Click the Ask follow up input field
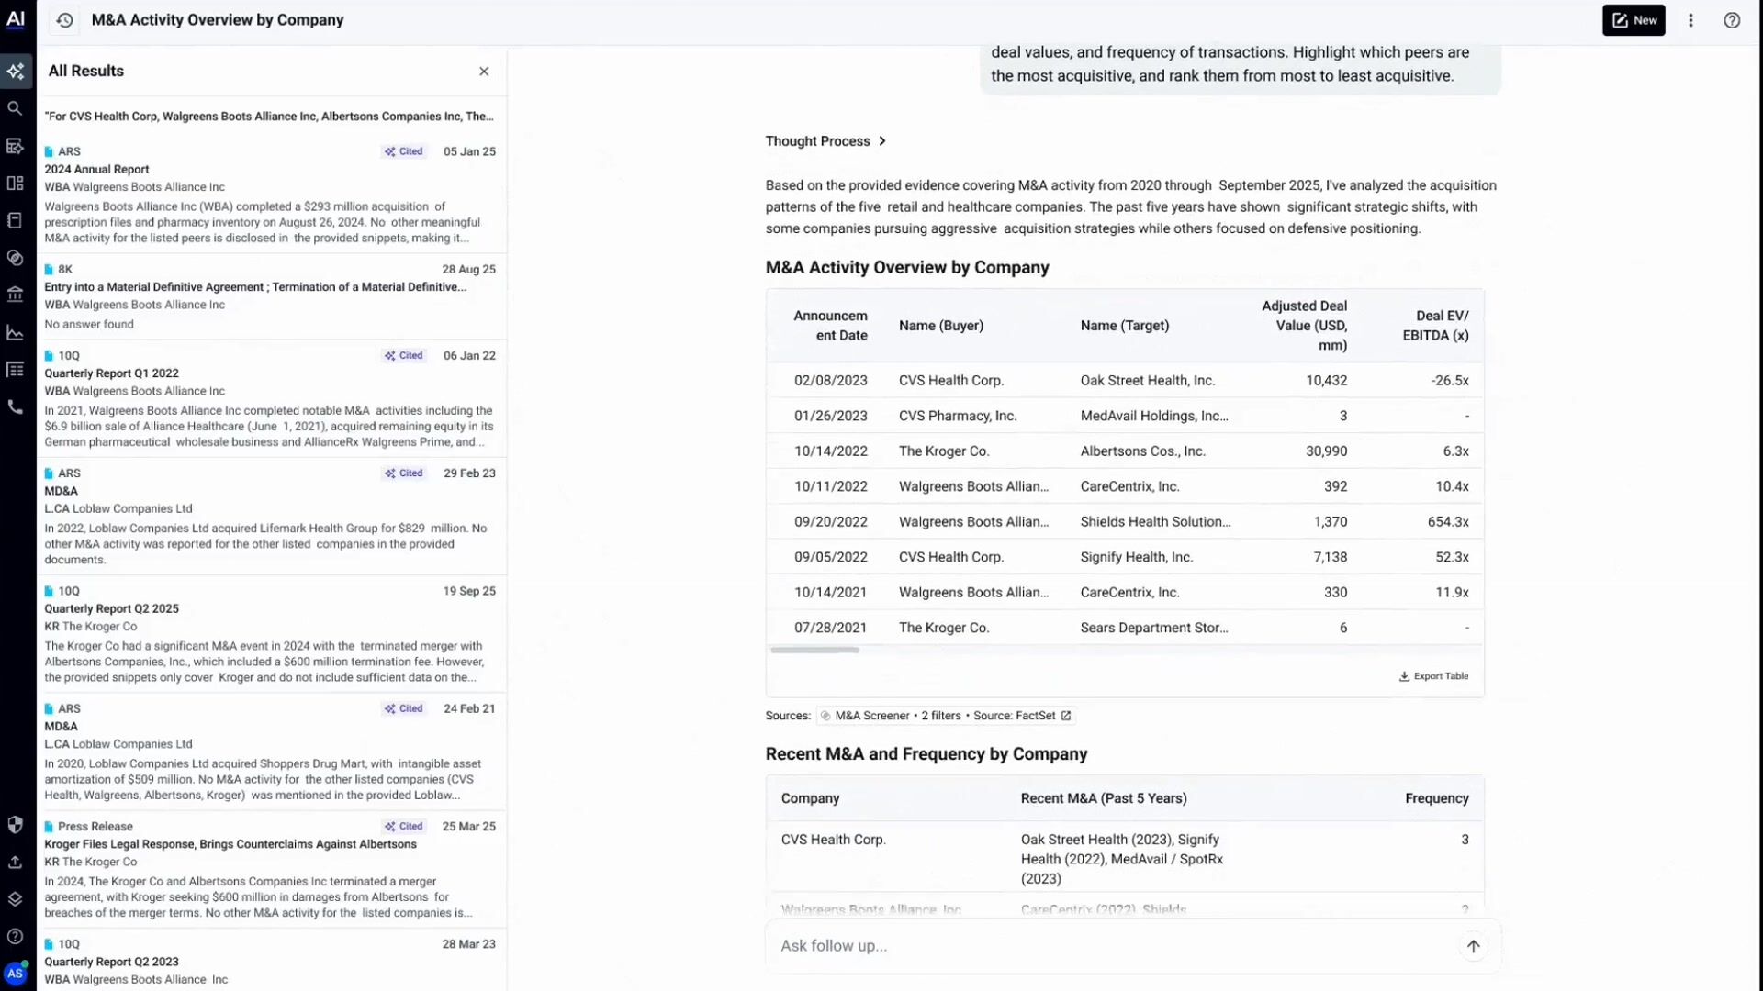Viewport: 1763px width, 991px height. (x=1111, y=946)
